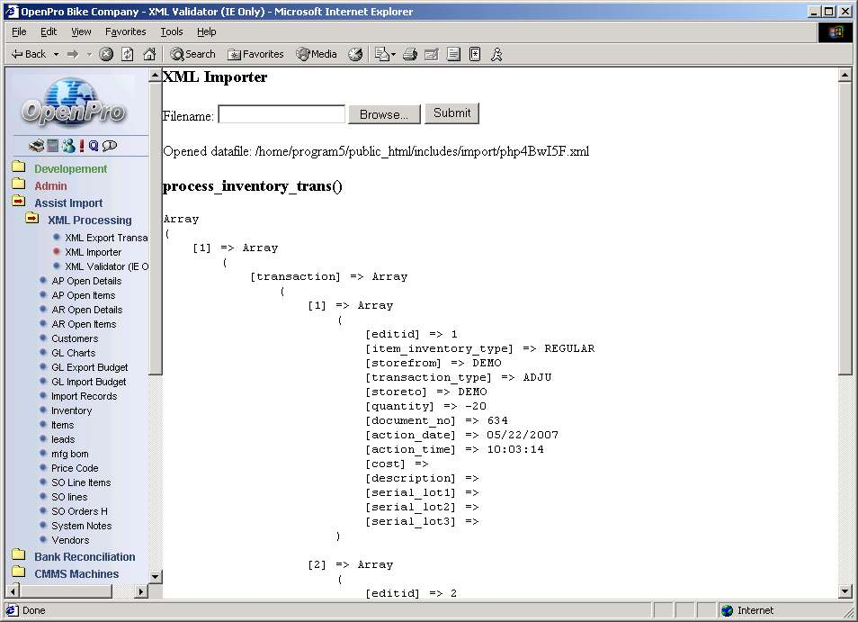Click the blue Q icon in sidebar

(x=94, y=146)
